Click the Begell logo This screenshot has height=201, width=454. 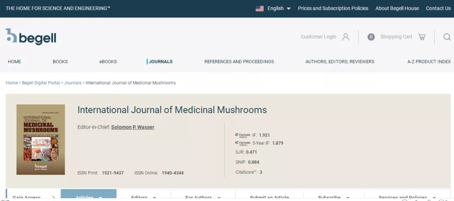[31, 37]
